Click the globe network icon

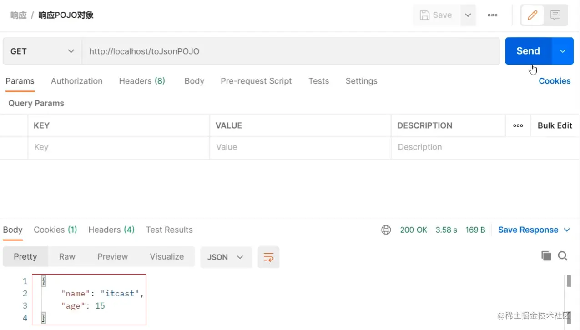click(x=386, y=230)
